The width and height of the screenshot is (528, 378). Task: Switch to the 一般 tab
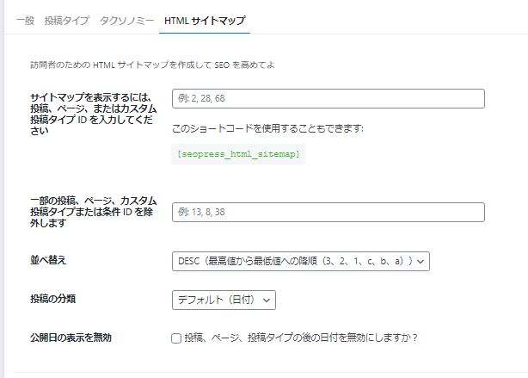25,21
